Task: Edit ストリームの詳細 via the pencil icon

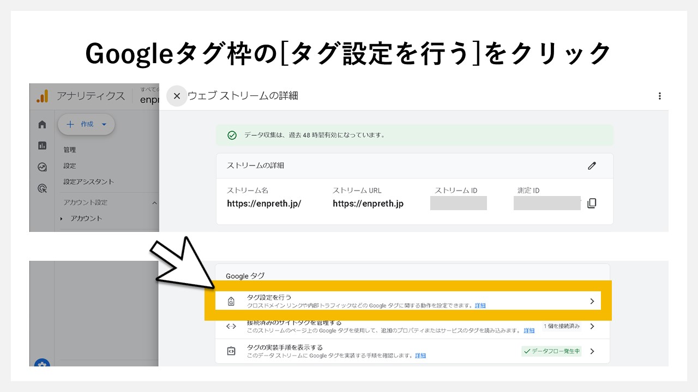Action: pyautogui.click(x=592, y=166)
